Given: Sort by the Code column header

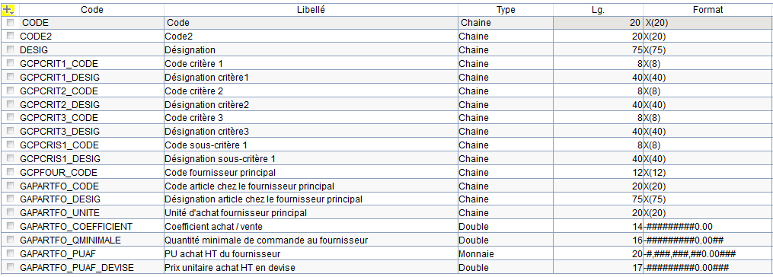Looking at the screenshot, I should [x=91, y=9].
